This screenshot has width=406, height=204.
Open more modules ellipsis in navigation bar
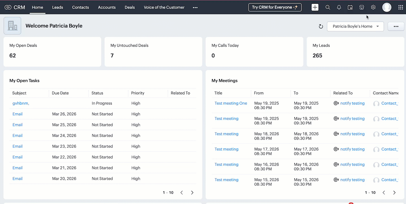click(195, 7)
